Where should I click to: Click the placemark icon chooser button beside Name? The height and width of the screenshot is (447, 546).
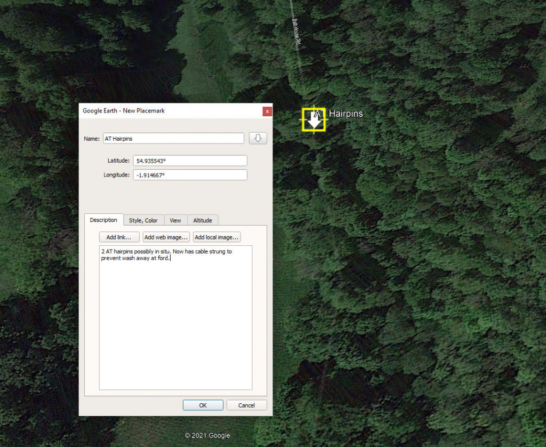point(258,139)
